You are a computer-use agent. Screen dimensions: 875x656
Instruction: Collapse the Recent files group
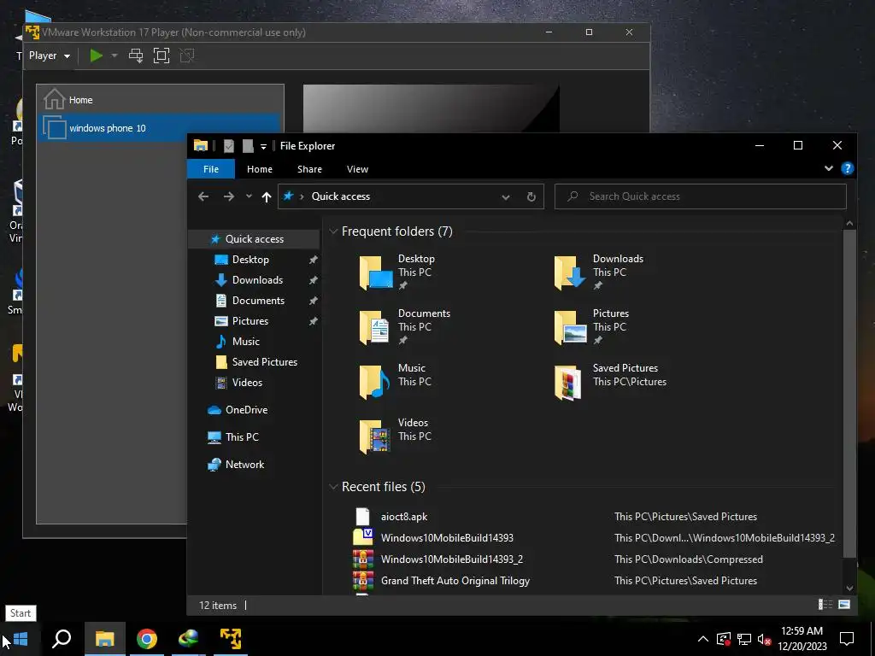click(x=333, y=486)
